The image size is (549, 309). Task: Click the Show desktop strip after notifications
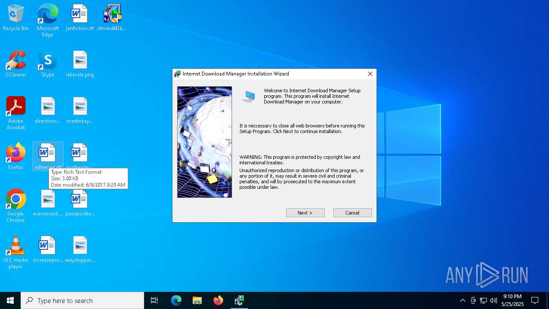pos(548,300)
